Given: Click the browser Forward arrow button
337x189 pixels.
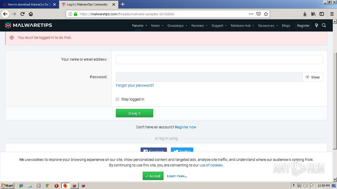Looking at the screenshot, I should pyautogui.click(x=14, y=14).
